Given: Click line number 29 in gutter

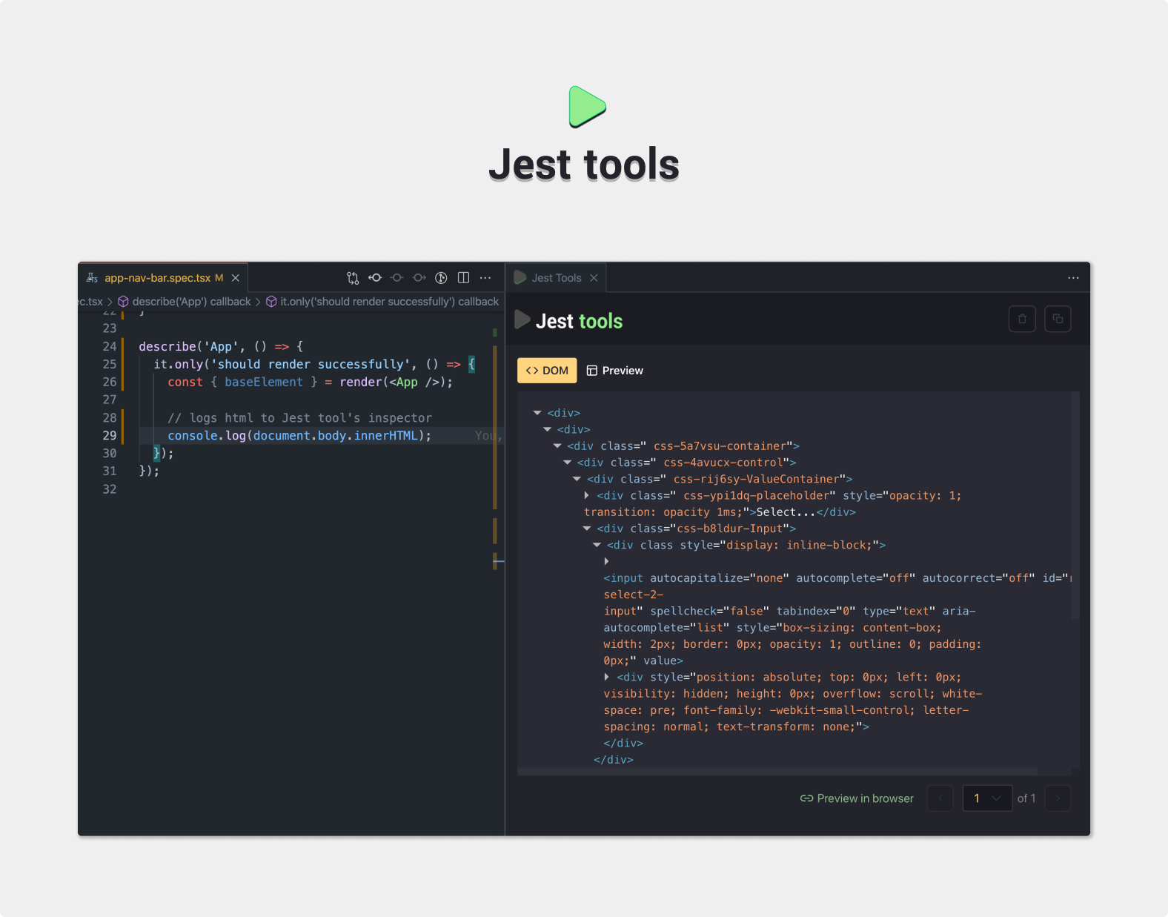Looking at the screenshot, I should (110, 435).
